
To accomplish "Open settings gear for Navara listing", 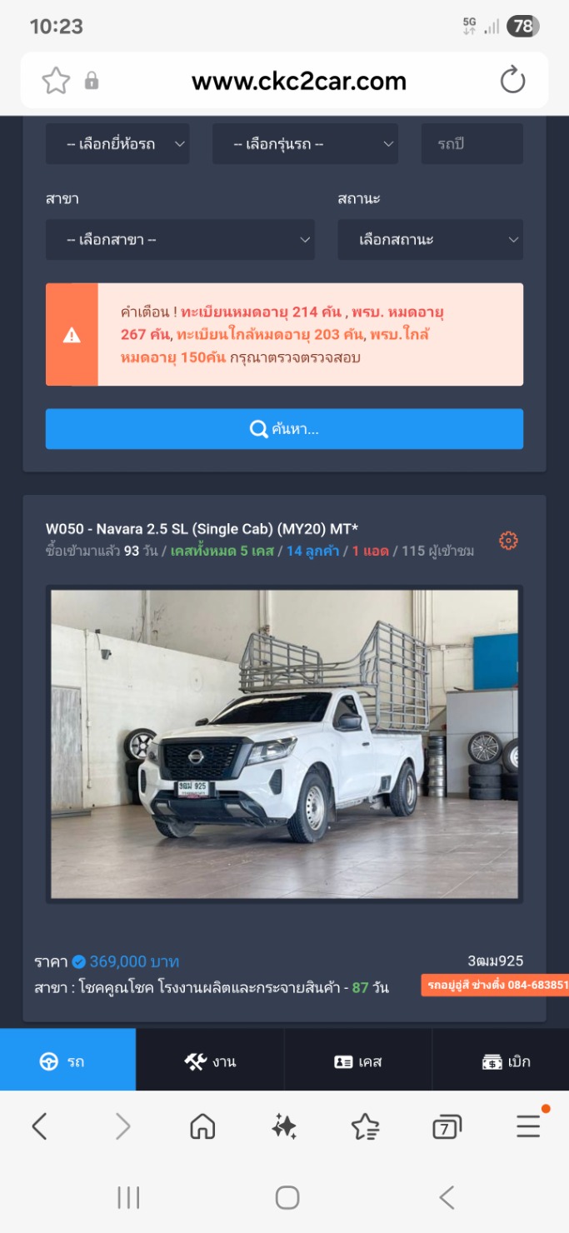I will coord(508,541).
